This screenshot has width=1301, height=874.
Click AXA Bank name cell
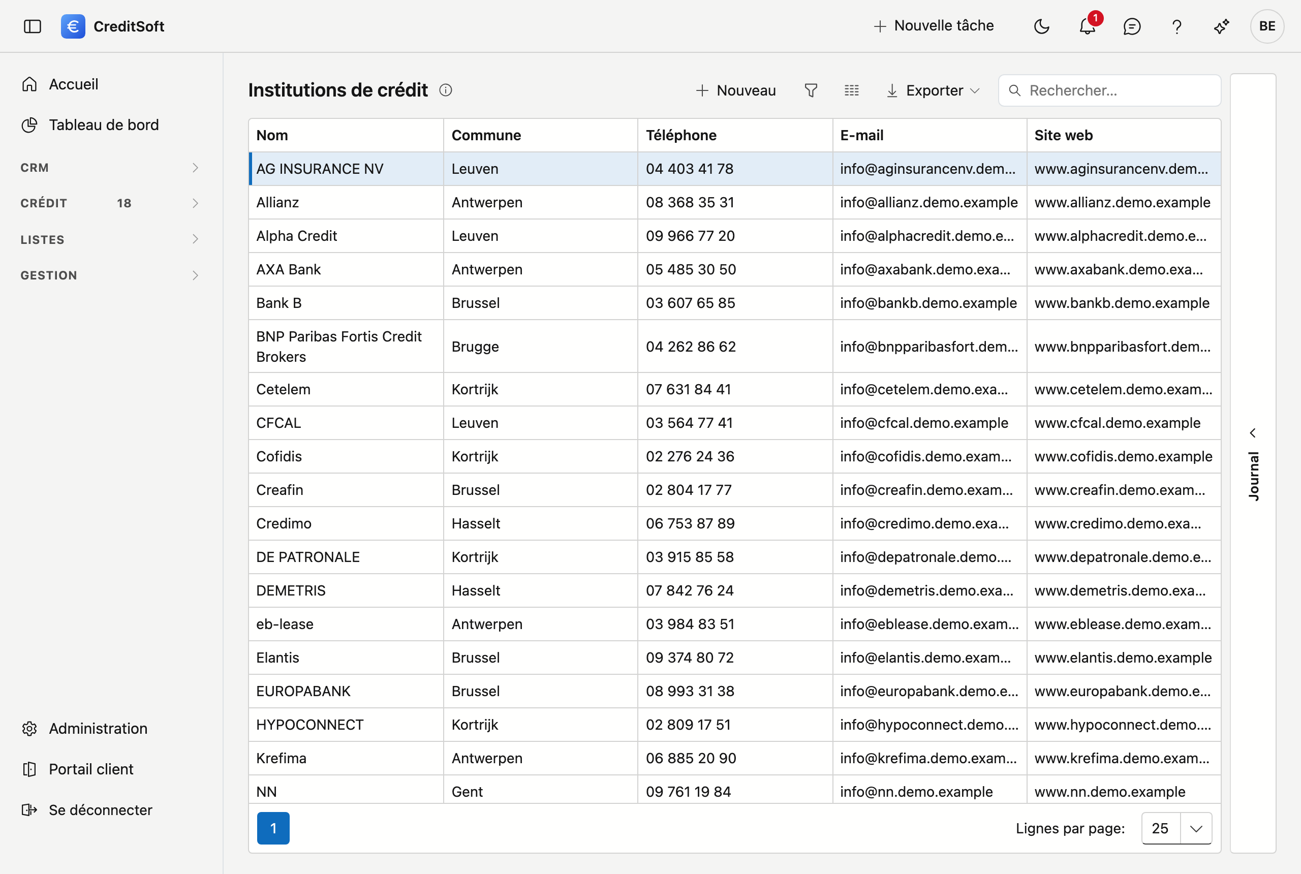point(346,269)
